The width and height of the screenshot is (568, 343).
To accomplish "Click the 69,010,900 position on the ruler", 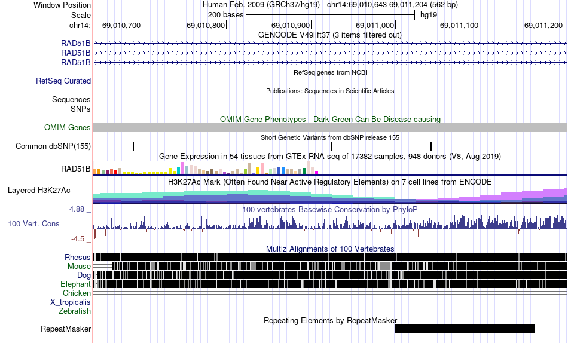I will [291, 25].
